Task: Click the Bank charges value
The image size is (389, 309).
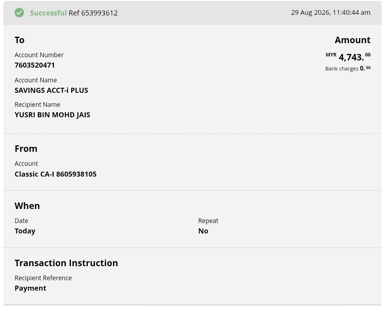Action: (x=365, y=68)
